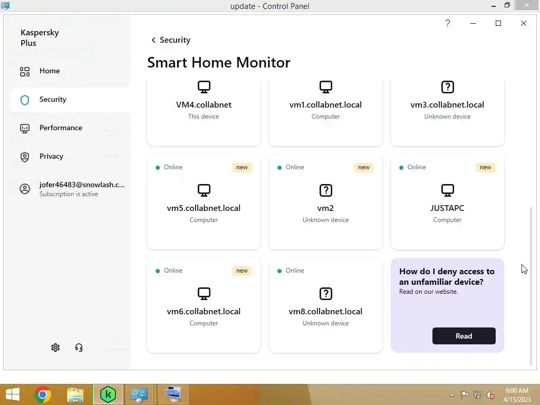Viewport: 540px width, 405px height.
Task: Select the vm8.collabnet.local device name
Action: point(325,311)
